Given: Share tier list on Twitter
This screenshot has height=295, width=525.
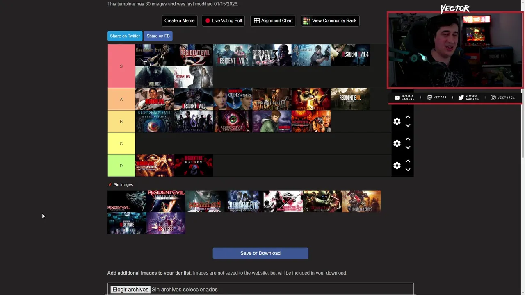Looking at the screenshot, I should click(125, 36).
